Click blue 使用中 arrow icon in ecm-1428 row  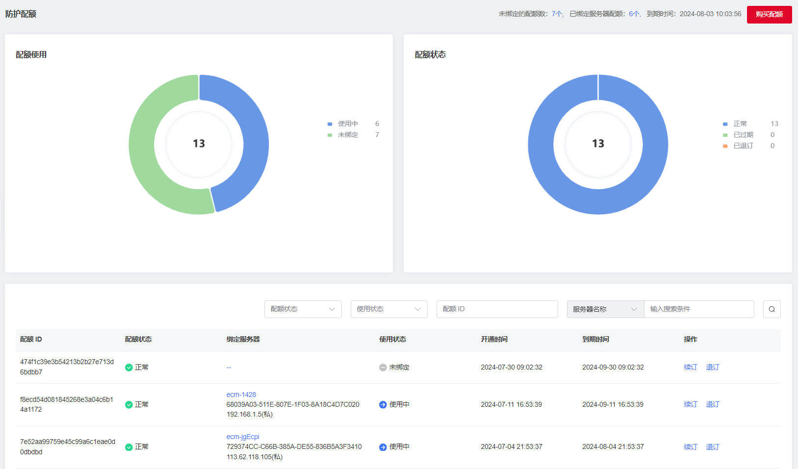(383, 405)
